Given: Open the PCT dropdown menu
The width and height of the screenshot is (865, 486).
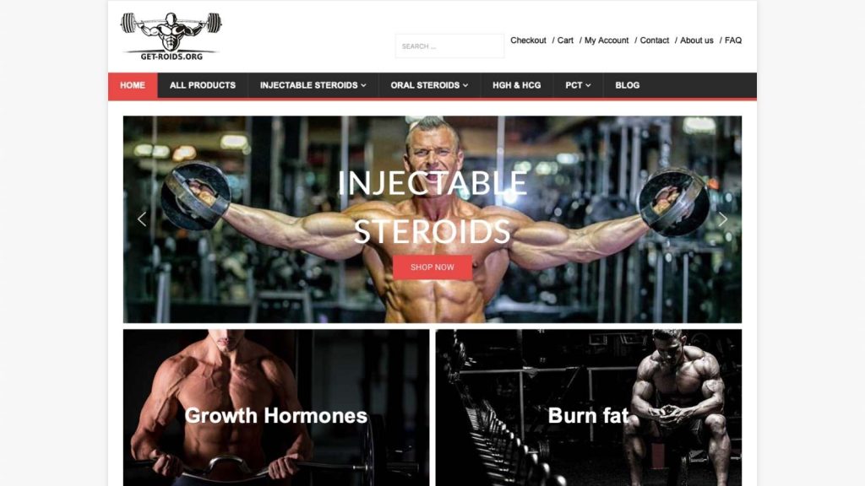Looking at the screenshot, I should pyautogui.click(x=578, y=85).
